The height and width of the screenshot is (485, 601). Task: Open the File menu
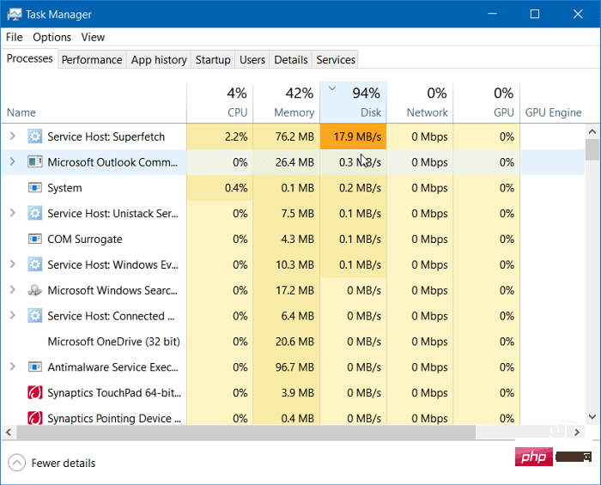[15, 37]
